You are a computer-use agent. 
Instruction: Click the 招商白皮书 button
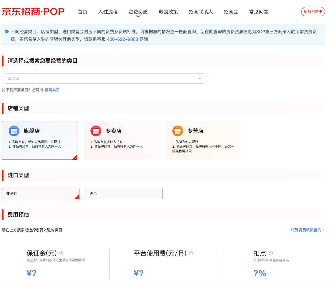click(x=313, y=12)
